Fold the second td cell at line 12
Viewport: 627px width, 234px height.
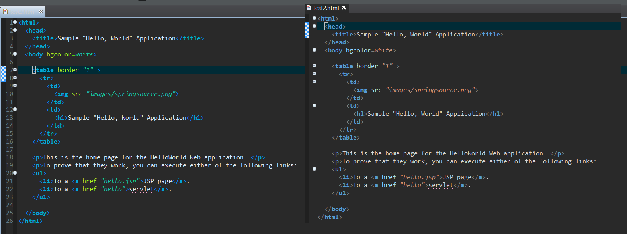click(x=15, y=109)
